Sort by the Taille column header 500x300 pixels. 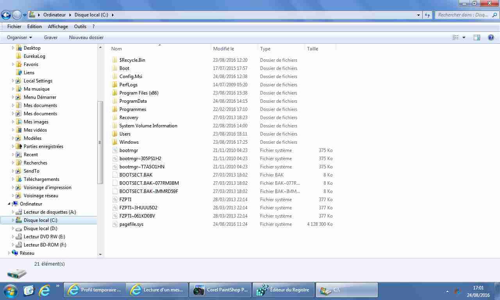tap(320, 48)
